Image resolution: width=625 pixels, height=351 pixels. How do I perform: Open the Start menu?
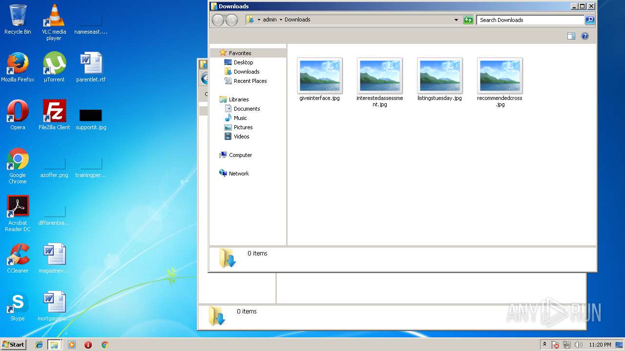click(13, 345)
